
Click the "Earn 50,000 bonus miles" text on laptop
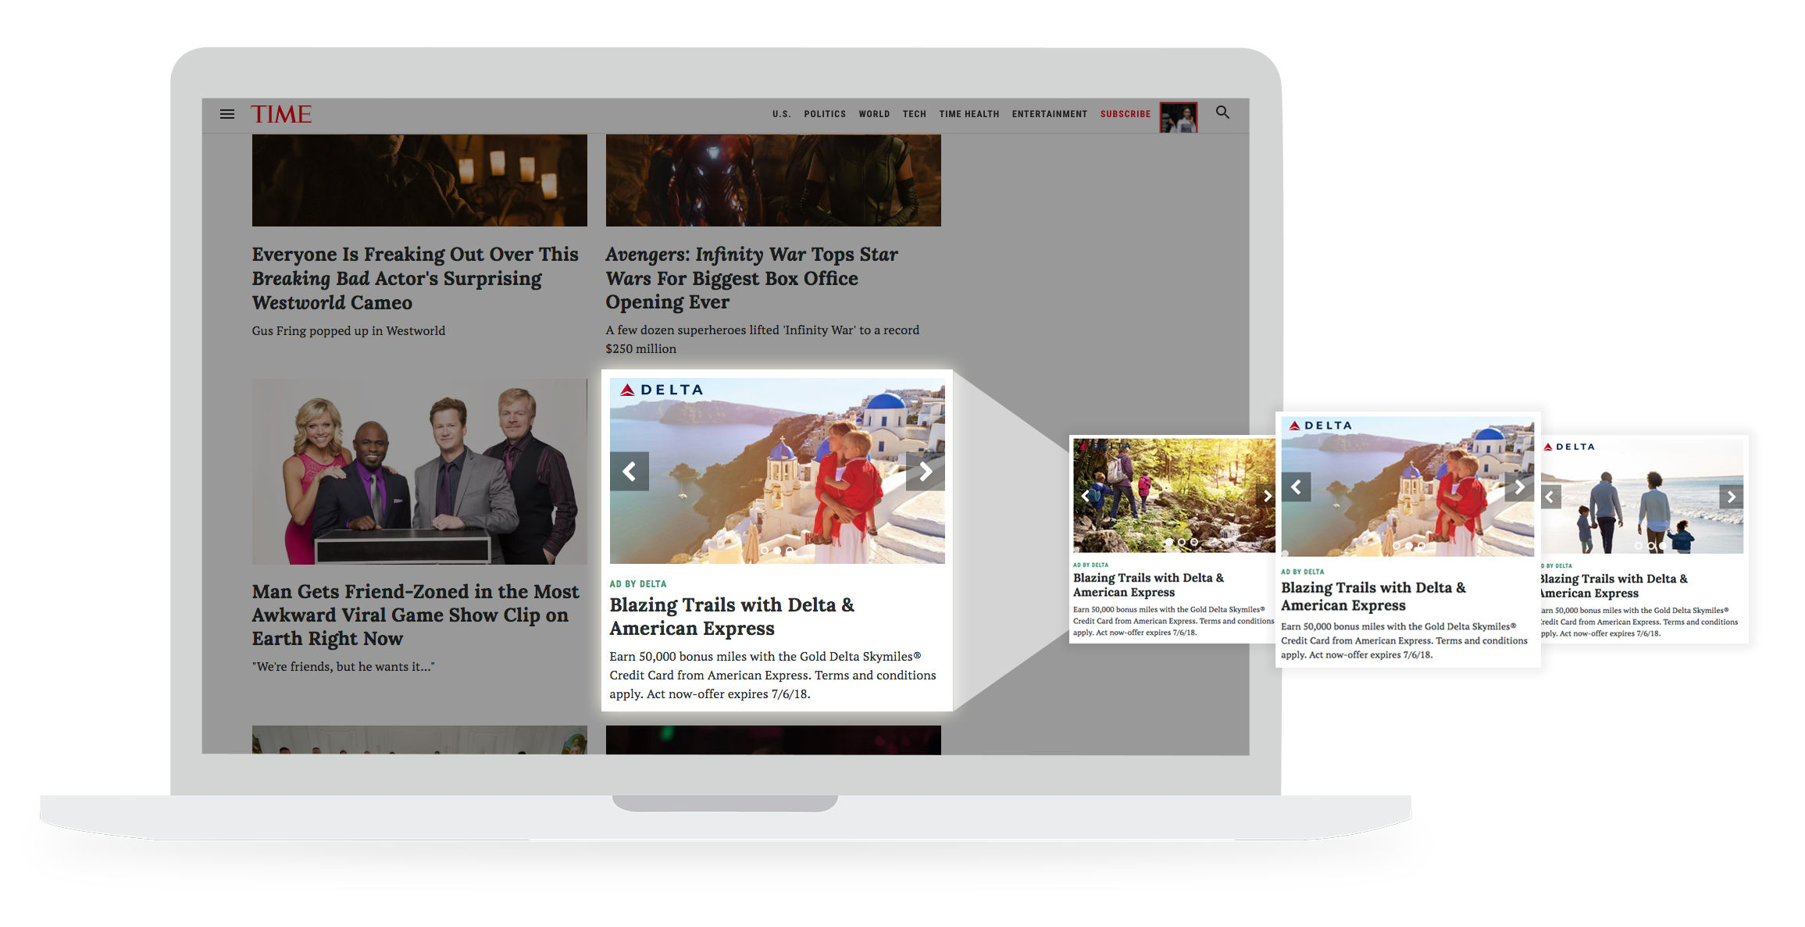click(772, 675)
